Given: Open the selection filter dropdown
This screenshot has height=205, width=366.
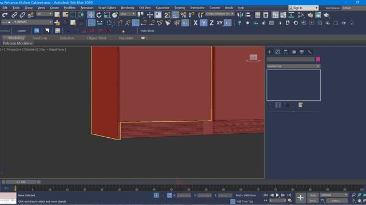Looking at the screenshot, I should coord(44,14).
